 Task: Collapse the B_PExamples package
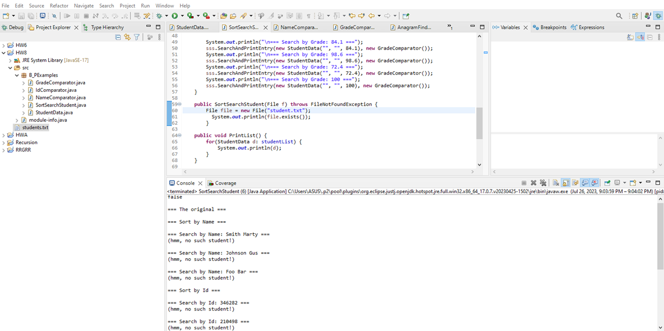(x=17, y=75)
